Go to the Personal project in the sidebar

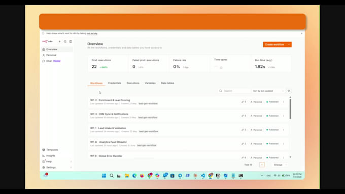coord(57,55)
